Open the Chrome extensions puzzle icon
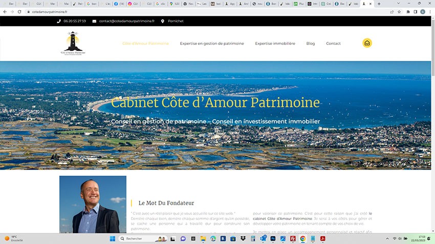 tap(408, 12)
